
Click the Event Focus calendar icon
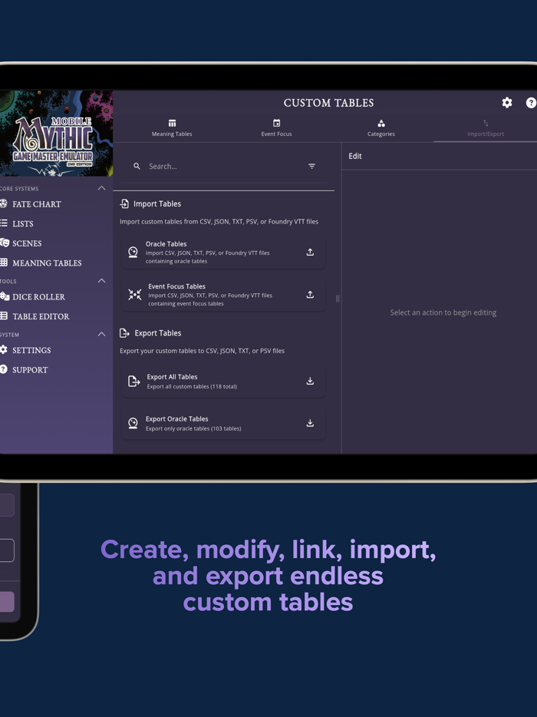[276, 123]
